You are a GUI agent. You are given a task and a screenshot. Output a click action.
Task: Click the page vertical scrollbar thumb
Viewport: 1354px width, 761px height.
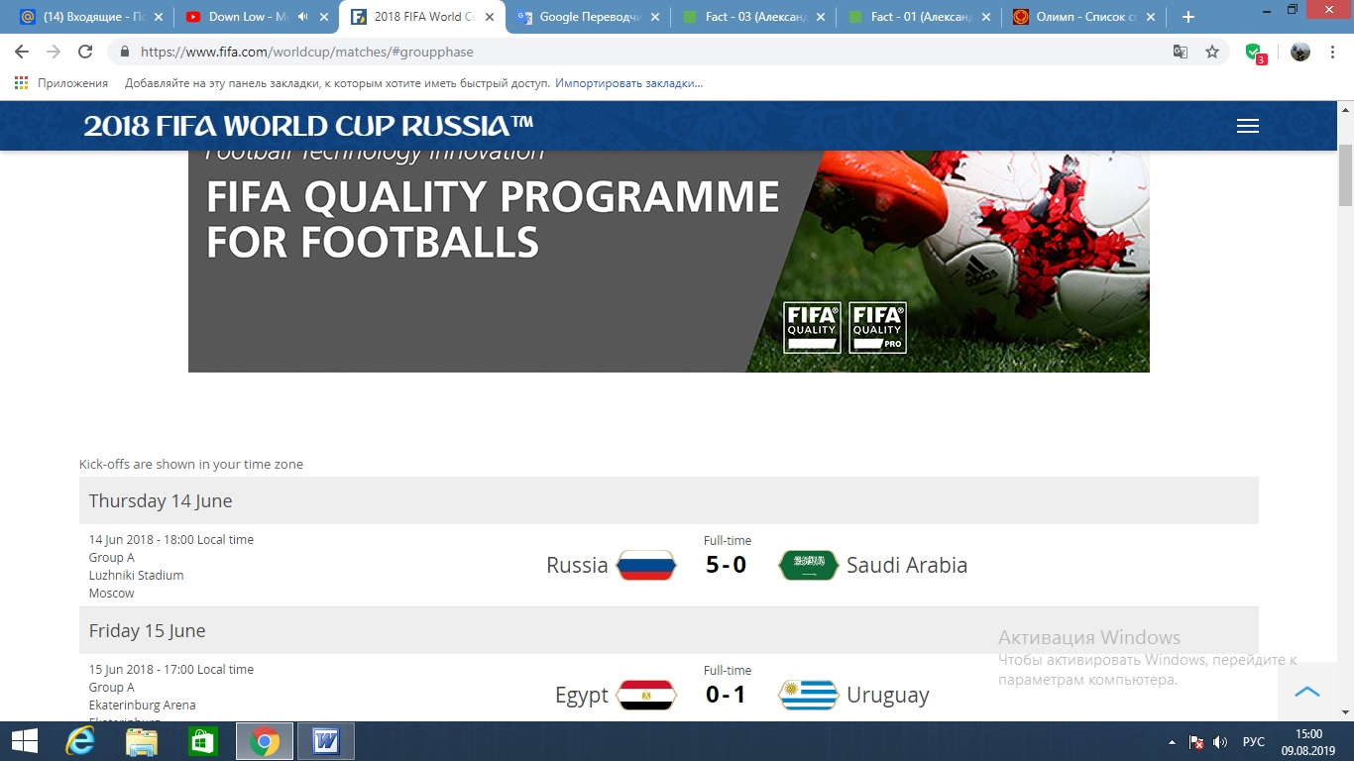pos(1345,173)
